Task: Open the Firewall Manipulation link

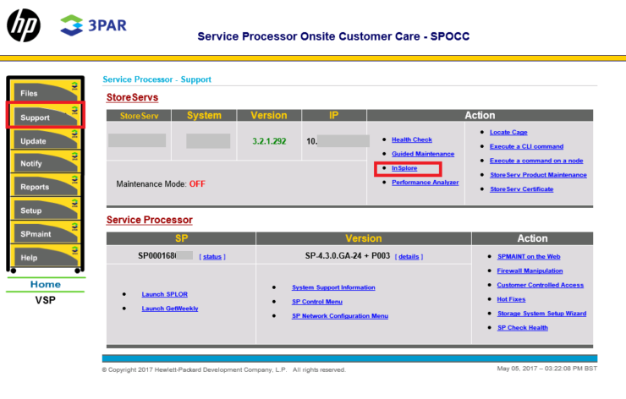Action: point(530,271)
